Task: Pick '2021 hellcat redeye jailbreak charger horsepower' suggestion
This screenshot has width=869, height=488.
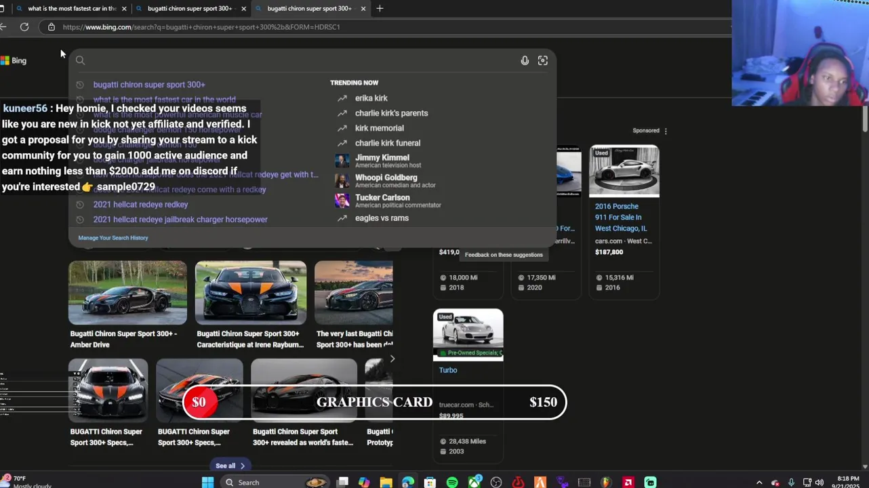Action: point(180,220)
